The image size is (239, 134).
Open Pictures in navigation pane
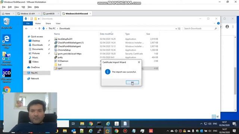[x=36, y=53]
